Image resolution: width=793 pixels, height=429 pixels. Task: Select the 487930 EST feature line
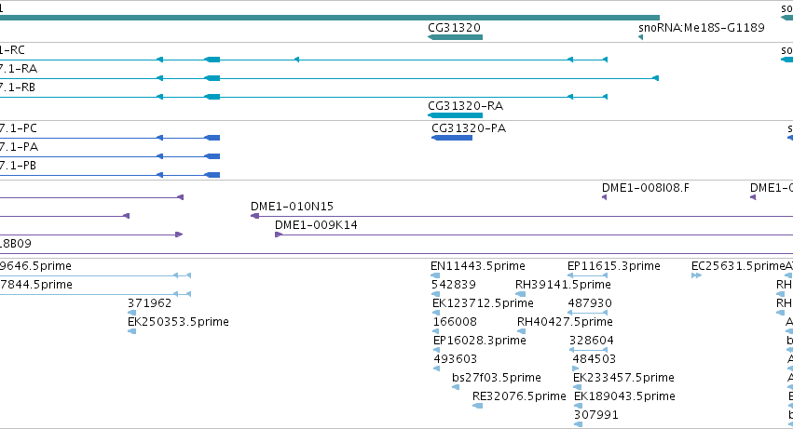(x=587, y=313)
